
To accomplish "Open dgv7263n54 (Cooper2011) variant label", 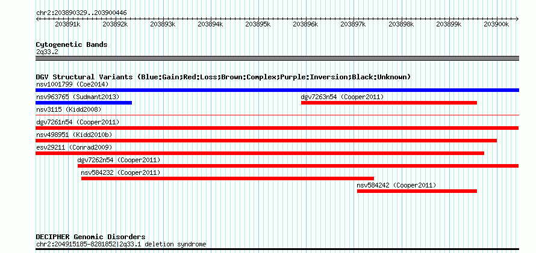I will click(x=342, y=97).
